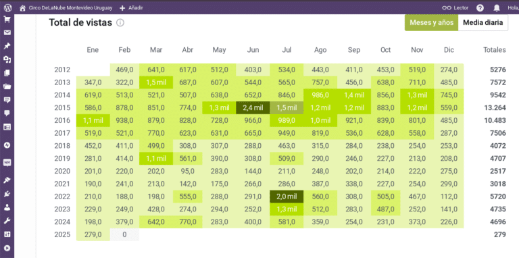Open Settings sliders sidebar icon
The height and width of the screenshot is (258, 519).
(x=7, y=234)
